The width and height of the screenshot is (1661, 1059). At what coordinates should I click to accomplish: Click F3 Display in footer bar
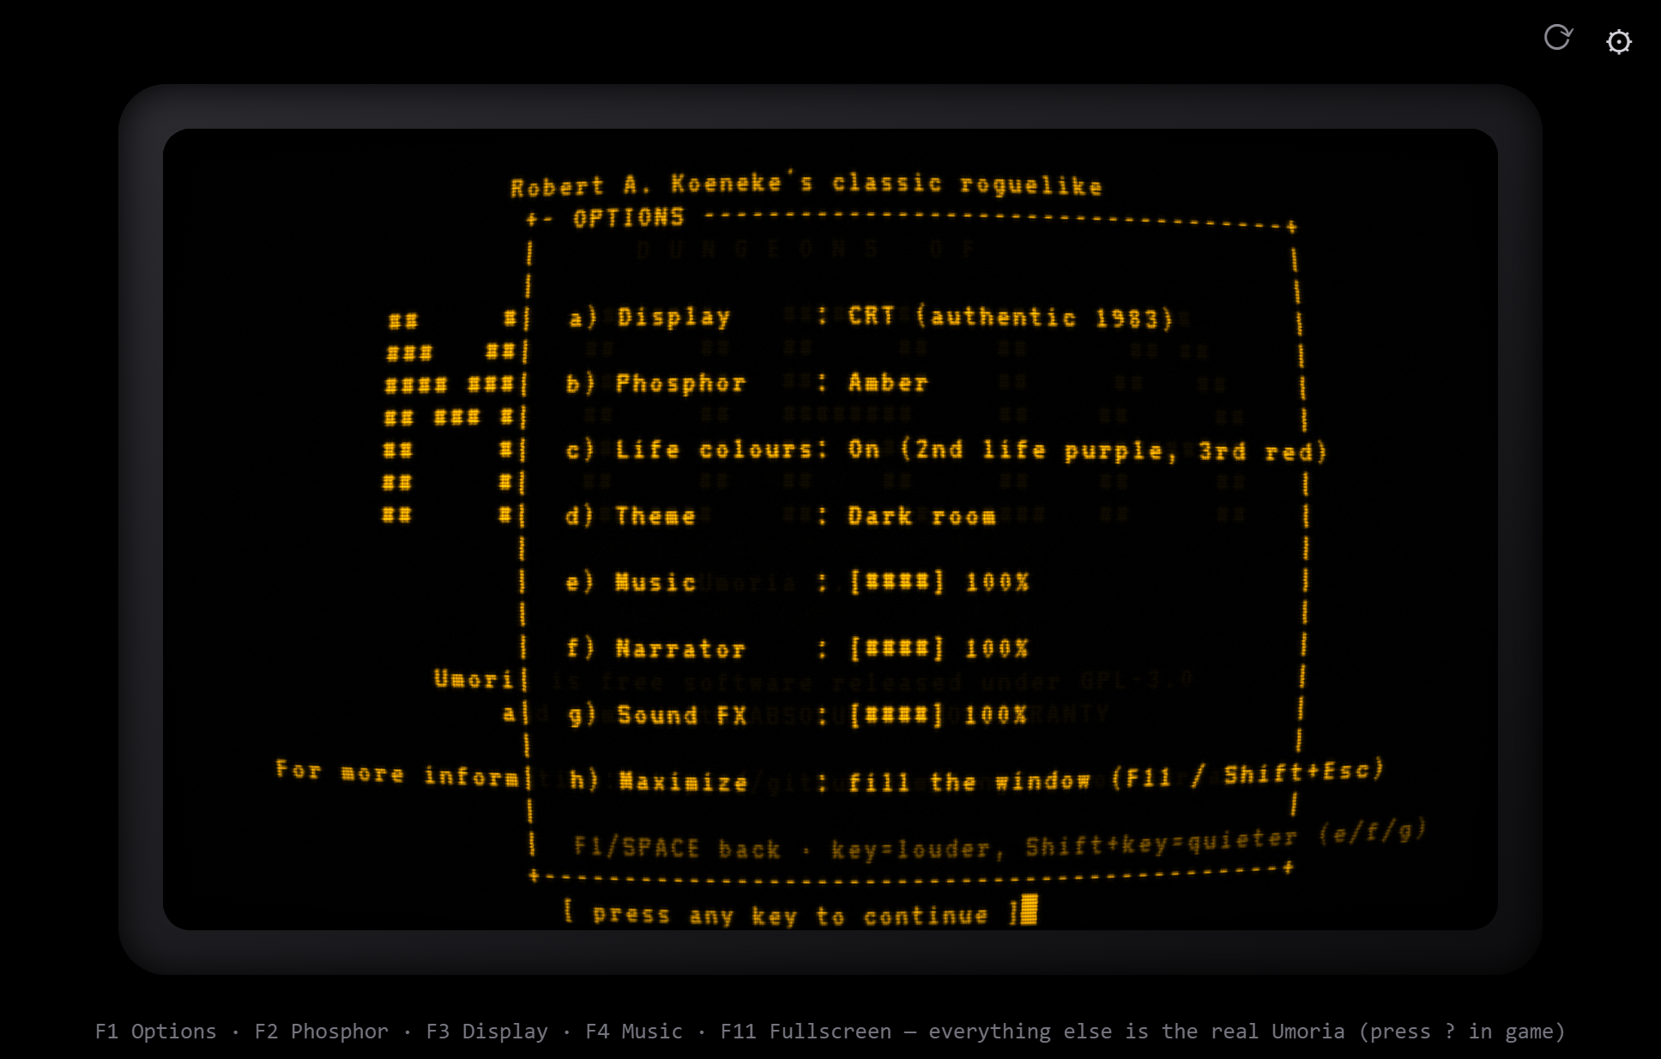click(x=486, y=1031)
